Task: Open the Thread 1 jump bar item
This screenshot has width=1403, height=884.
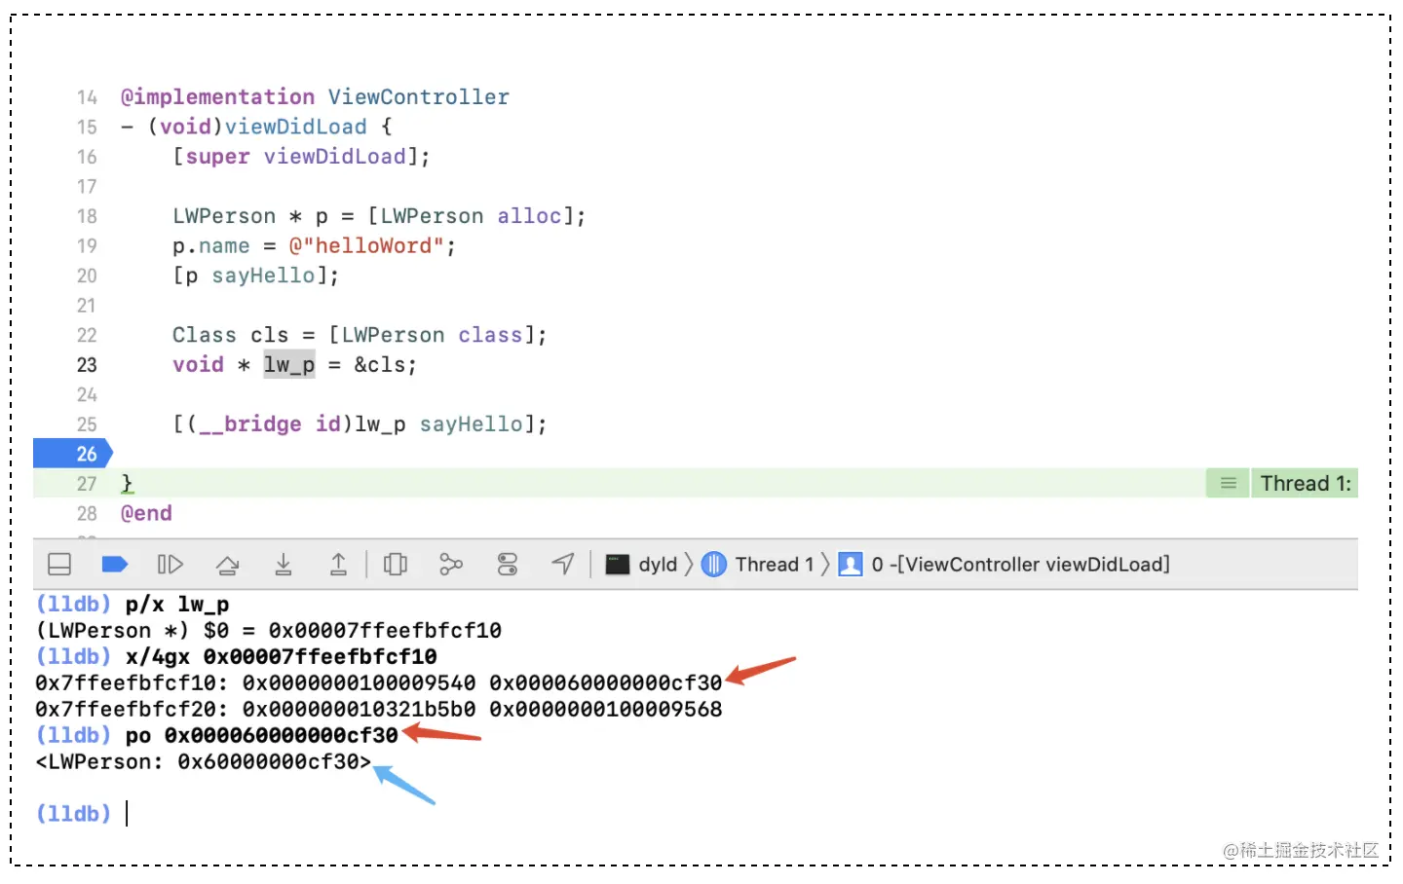Action: tap(775, 565)
